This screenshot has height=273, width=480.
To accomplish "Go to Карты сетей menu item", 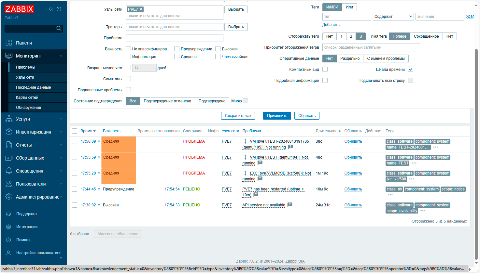I will (27, 97).
